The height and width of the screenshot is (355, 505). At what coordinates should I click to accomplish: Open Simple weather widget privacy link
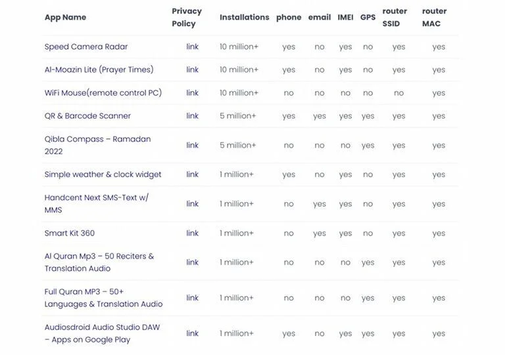(x=192, y=175)
